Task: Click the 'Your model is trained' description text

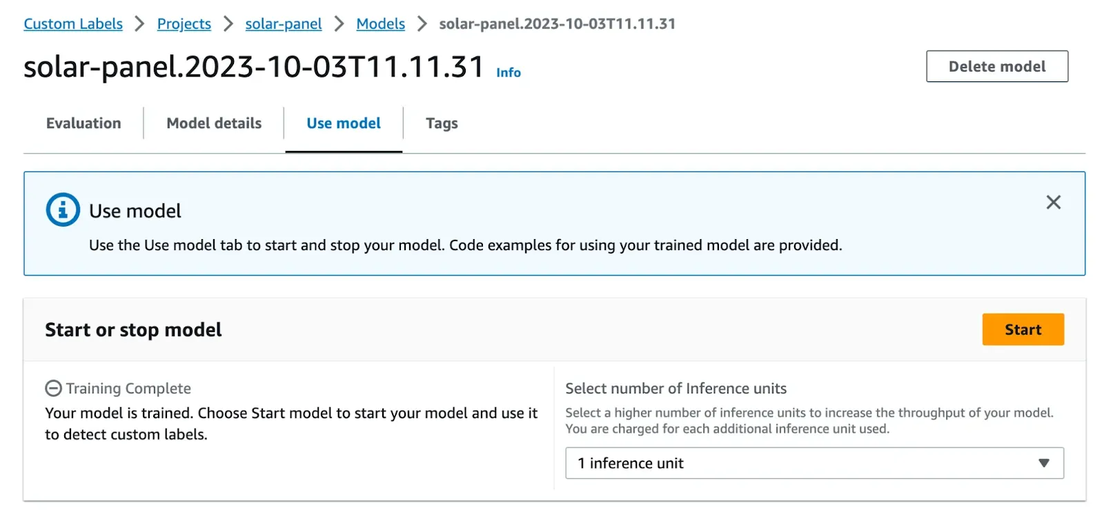Action: (x=291, y=424)
